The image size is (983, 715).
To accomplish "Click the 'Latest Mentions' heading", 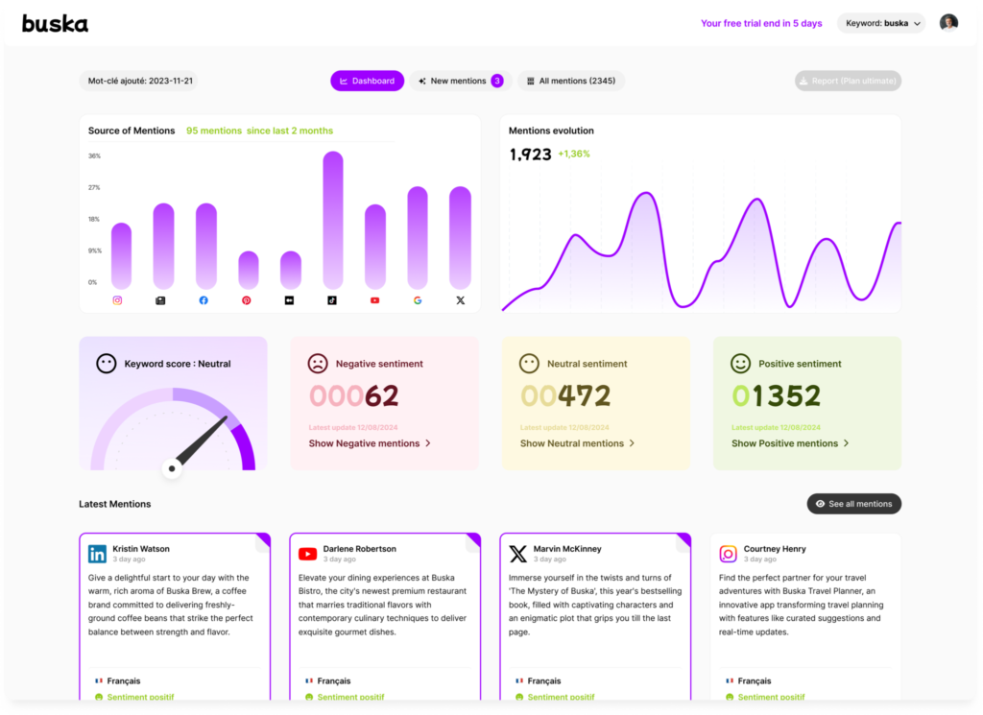I will pyautogui.click(x=115, y=504).
